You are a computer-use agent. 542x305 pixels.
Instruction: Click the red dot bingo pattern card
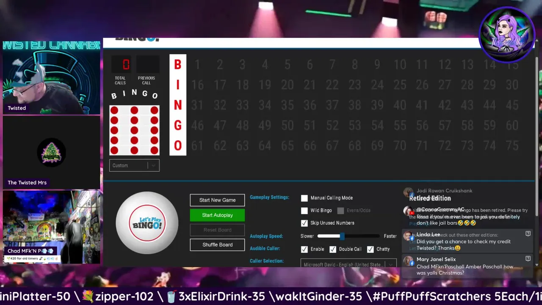coord(134,130)
